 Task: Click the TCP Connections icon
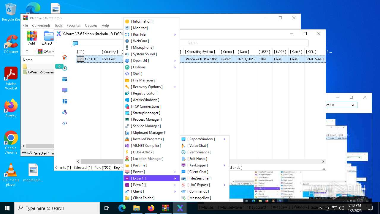pos(127,106)
